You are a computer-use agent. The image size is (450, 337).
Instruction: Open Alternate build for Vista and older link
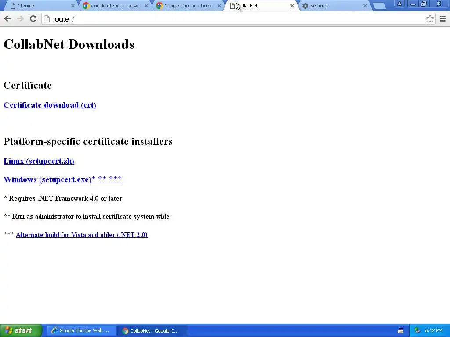point(81,235)
